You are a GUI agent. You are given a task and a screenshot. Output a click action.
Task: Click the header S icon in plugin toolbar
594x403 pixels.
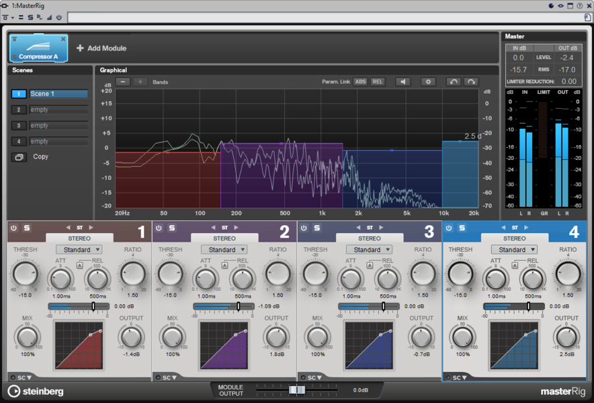coord(30,17)
